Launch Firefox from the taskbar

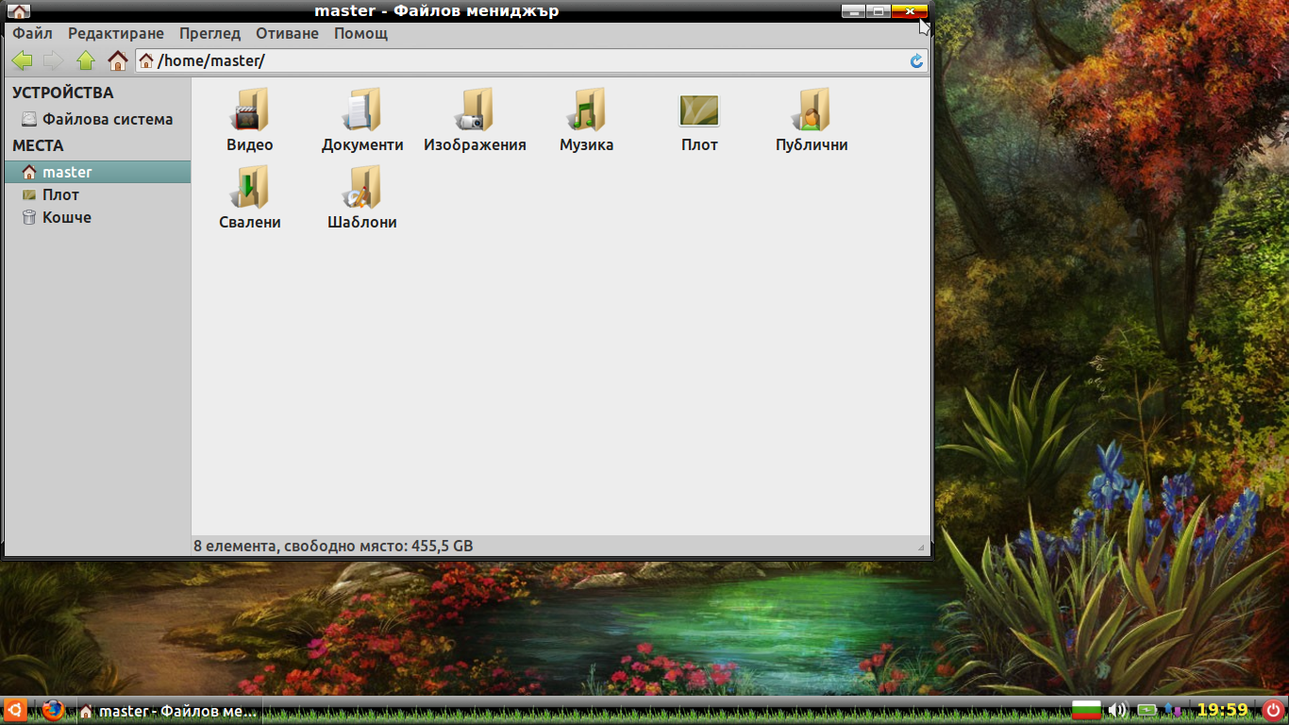click(53, 710)
